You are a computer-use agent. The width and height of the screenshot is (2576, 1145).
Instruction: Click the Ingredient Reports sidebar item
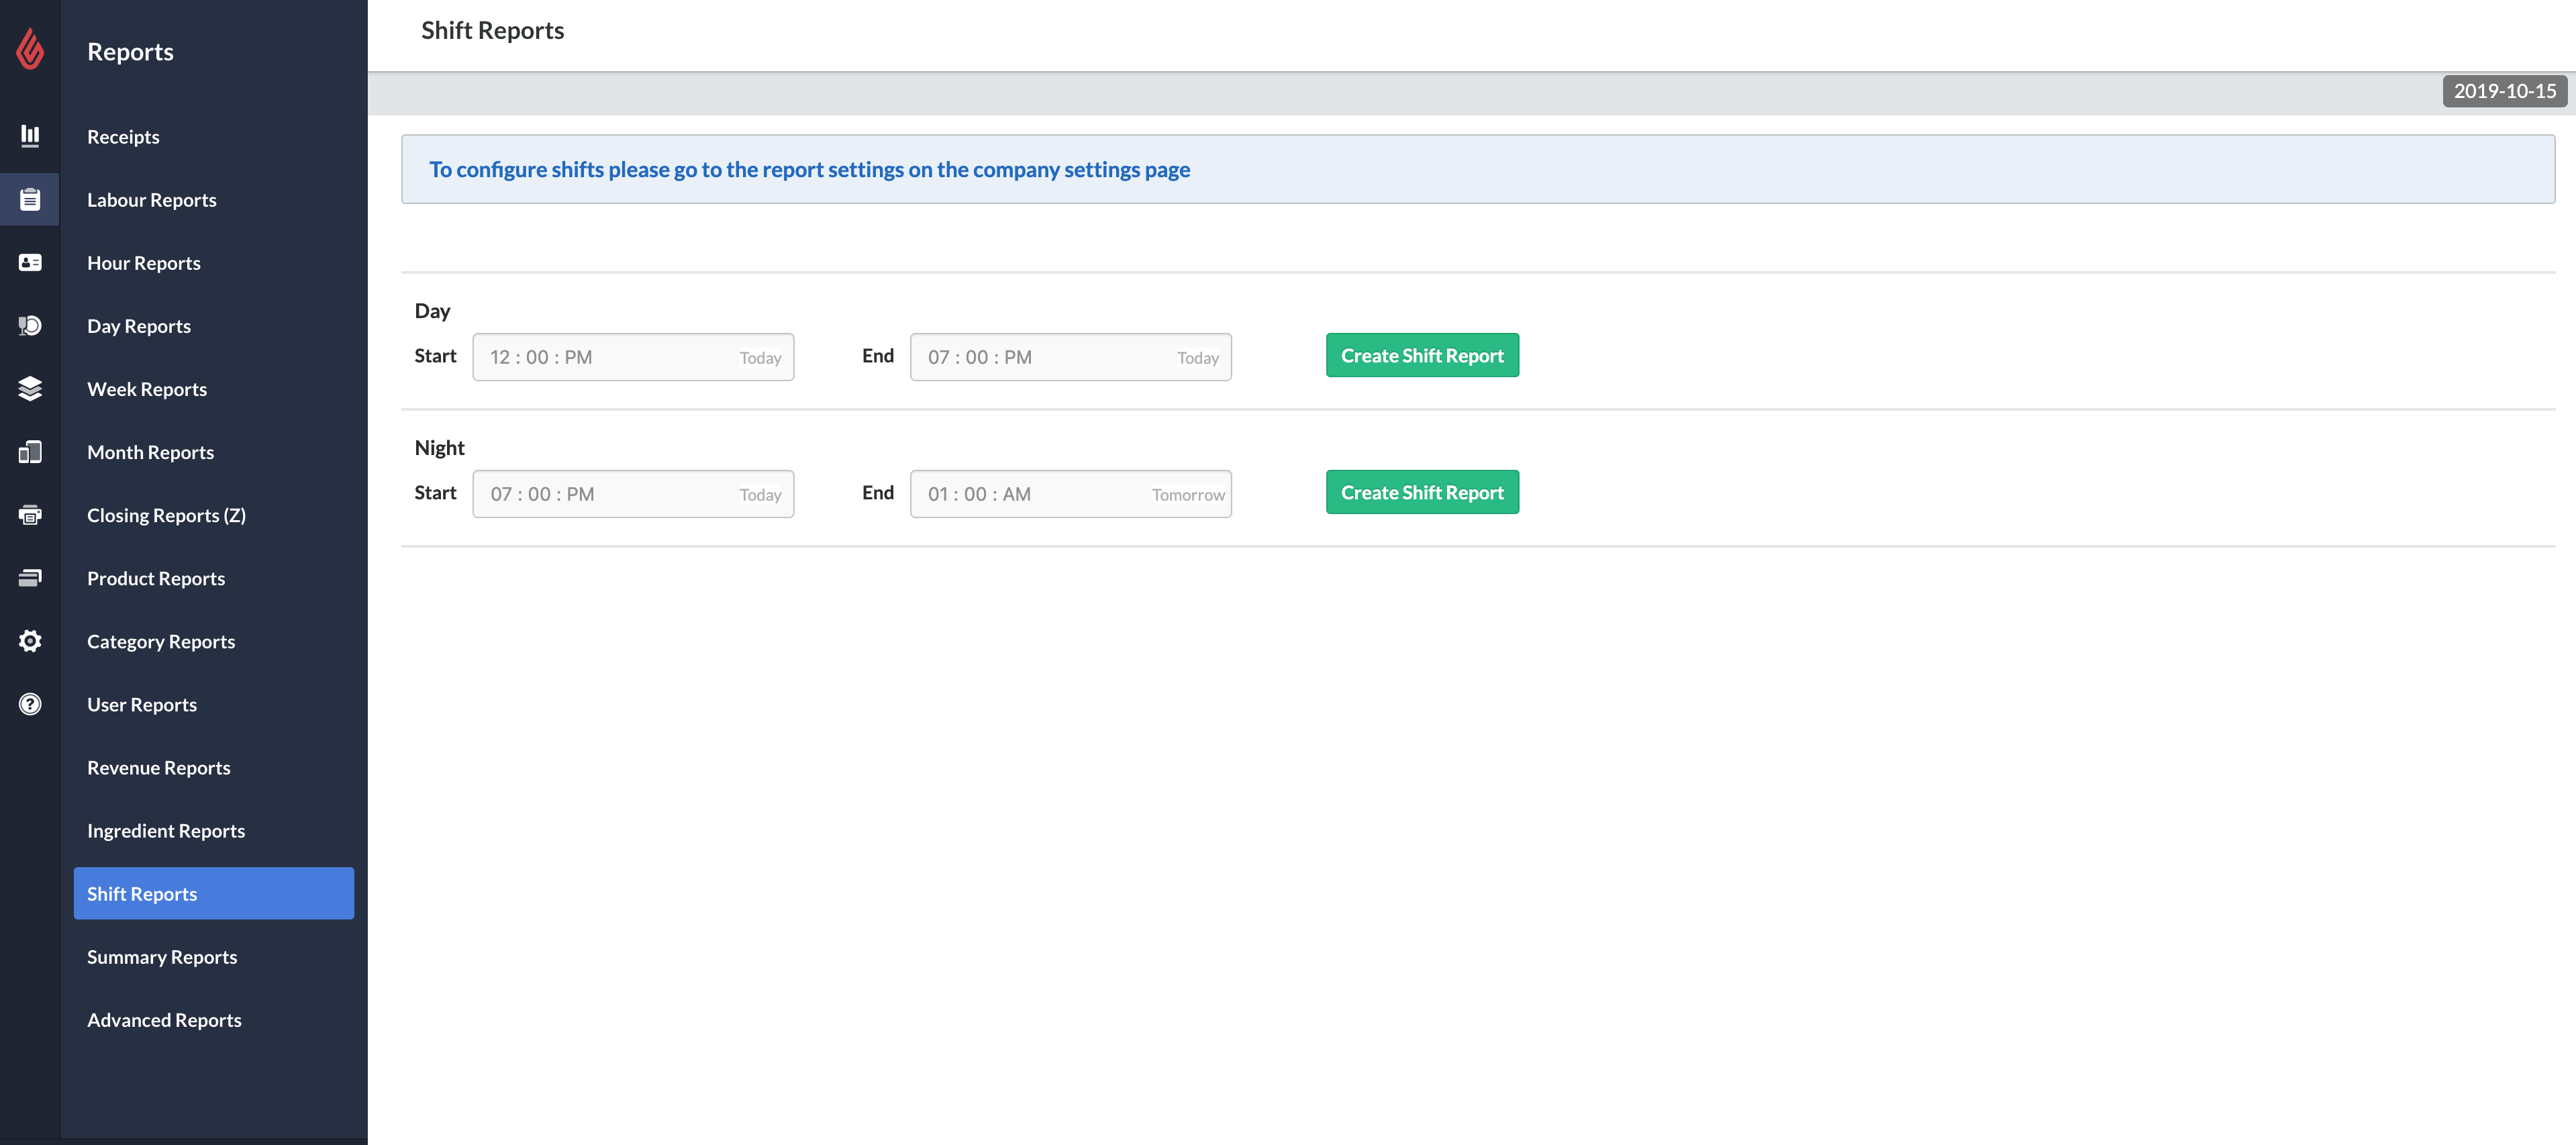(x=166, y=830)
